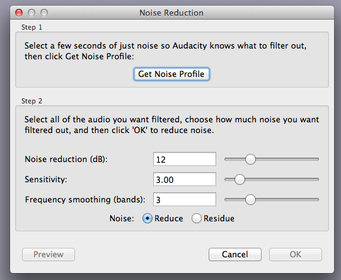Viewport: 341px width, 280px height.
Task: Click the right end of Sensitivity slider track
Action: point(317,180)
